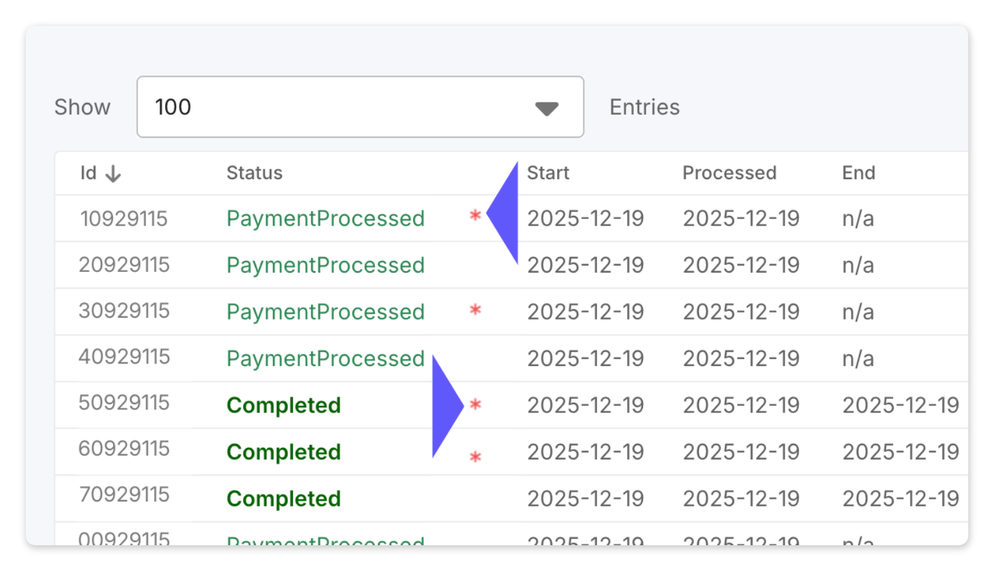Select the Status column header
This screenshot has width=994, height=571.
(x=254, y=173)
